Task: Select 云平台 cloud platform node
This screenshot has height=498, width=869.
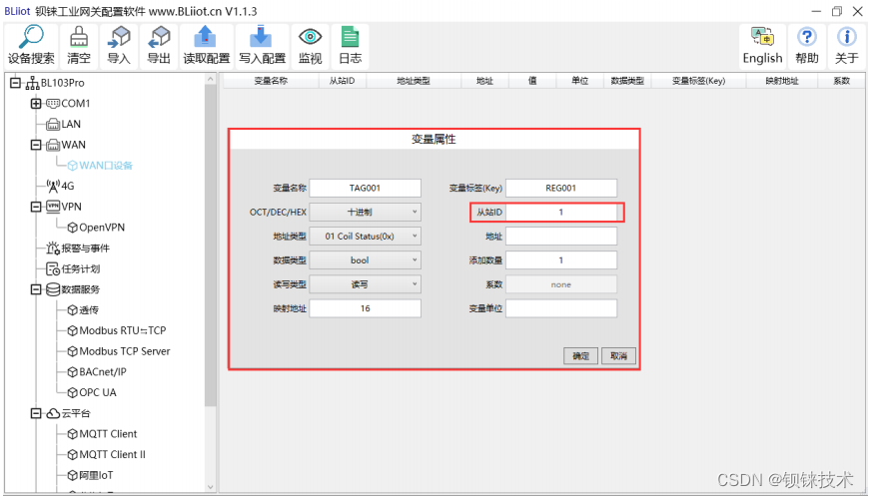Action: pos(75,413)
